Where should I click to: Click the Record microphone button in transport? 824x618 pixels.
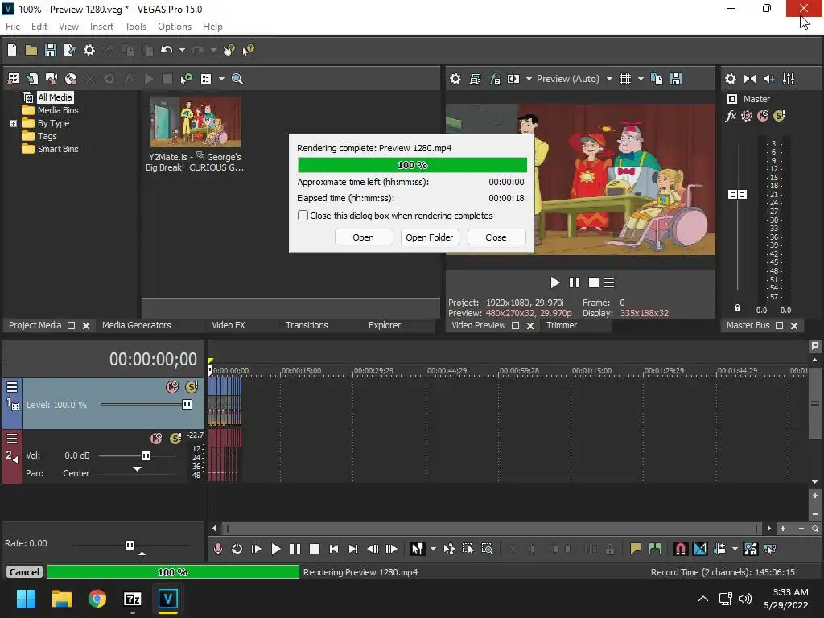pyautogui.click(x=217, y=549)
